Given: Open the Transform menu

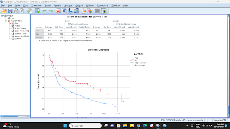Looking at the screenshot, I should tap(37, 5).
